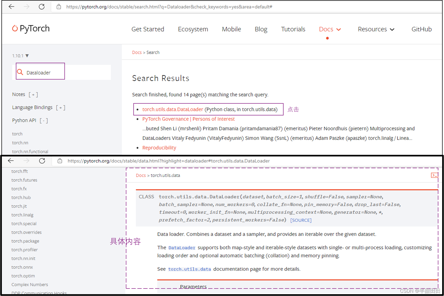
Task: Select torch in sidebar
Action: tap(17, 134)
